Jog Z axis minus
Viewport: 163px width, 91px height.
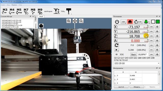click(x=152, y=36)
